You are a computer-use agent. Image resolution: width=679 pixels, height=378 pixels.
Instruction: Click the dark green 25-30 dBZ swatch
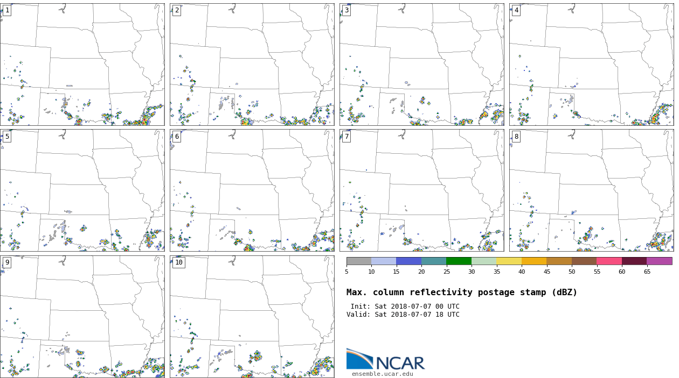click(459, 261)
